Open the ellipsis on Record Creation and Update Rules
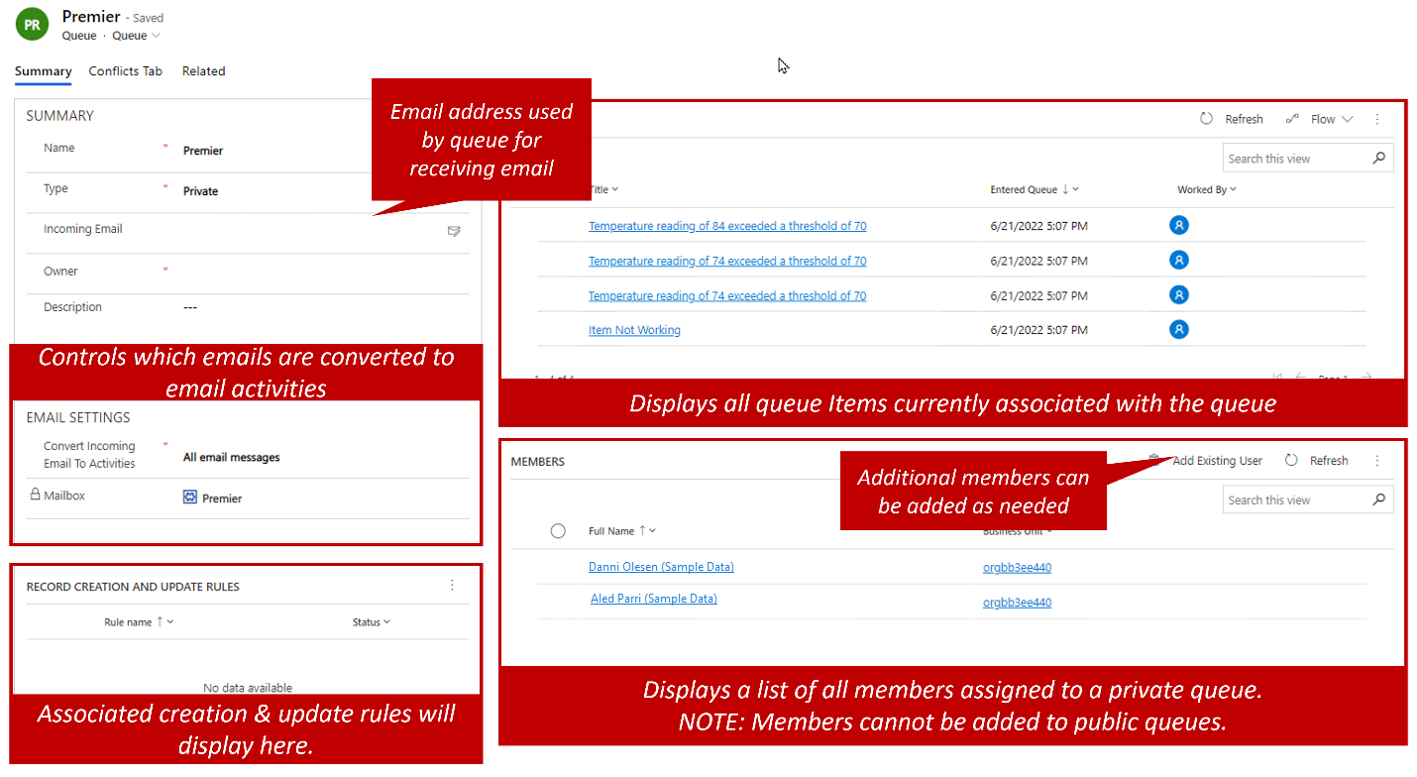This screenshot has width=1417, height=777. [452, 586]
